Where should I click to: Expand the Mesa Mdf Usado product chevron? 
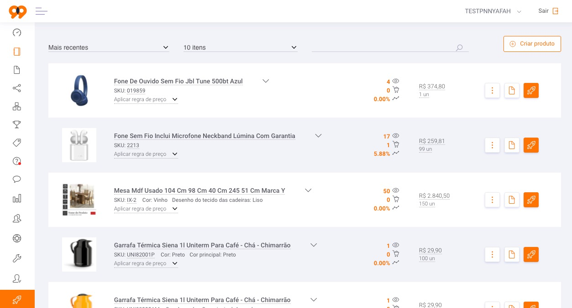(308, 190)
